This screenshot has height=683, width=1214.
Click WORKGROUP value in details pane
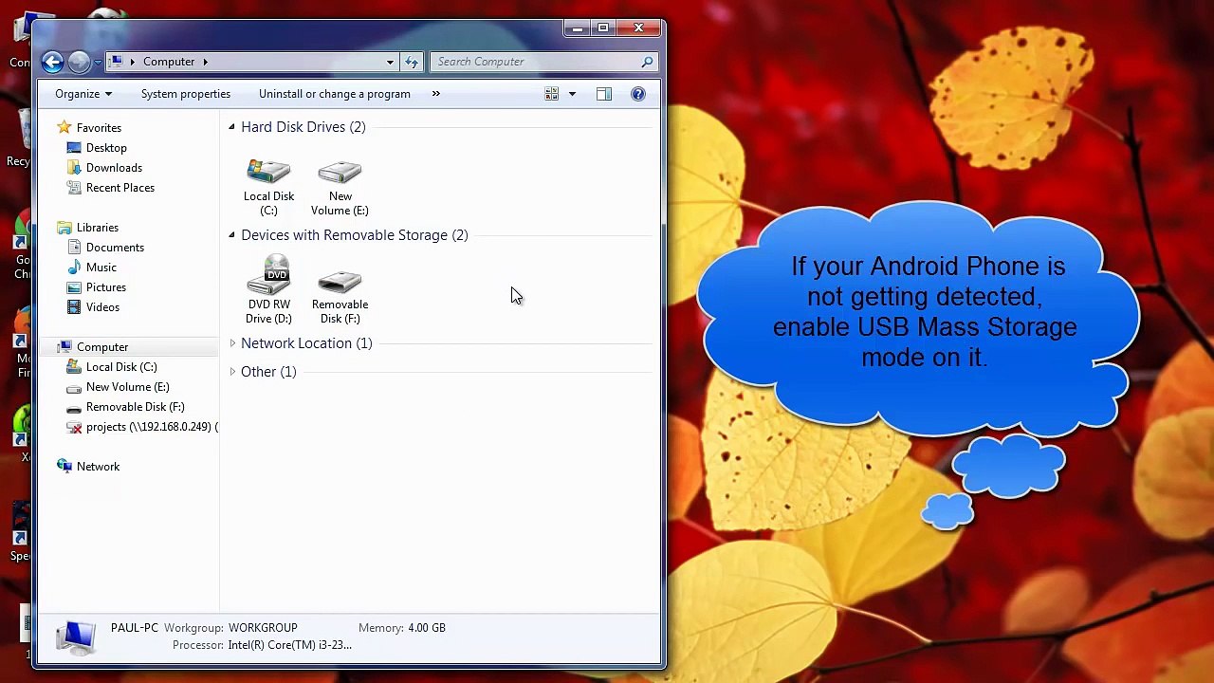[x=263, y=628]
